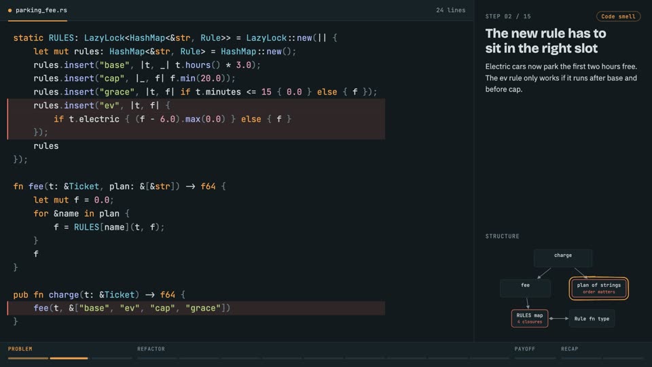
Task: Click the progress segment under PAYOFF
Action: [535, 358]
